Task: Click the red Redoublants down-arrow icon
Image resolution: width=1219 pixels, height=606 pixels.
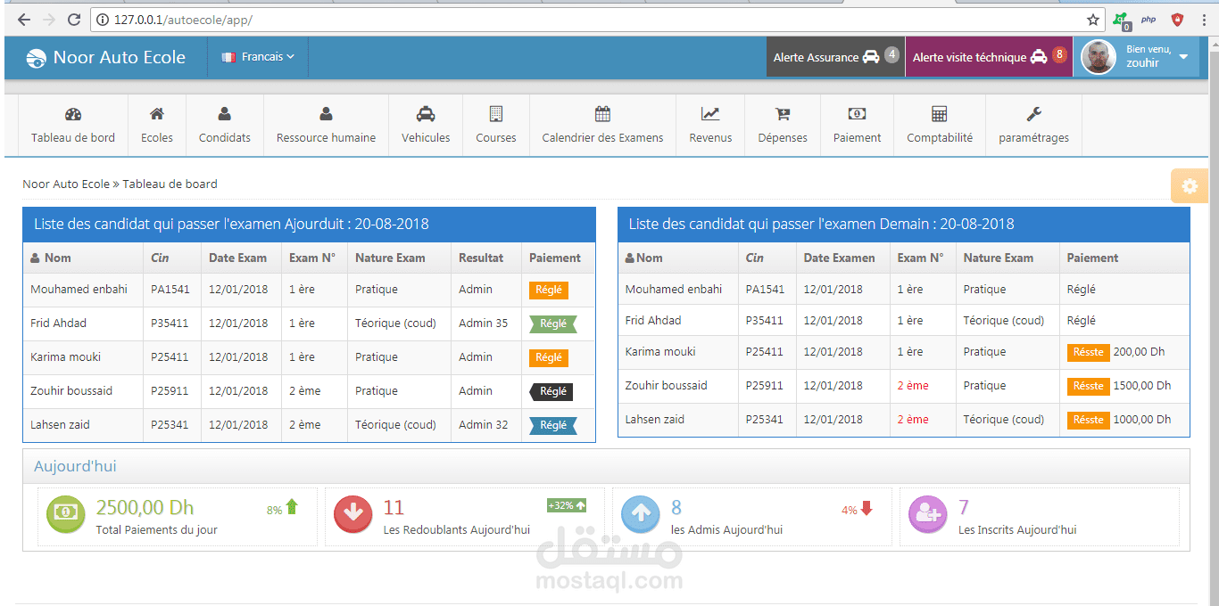Action: tap(352, 513)
